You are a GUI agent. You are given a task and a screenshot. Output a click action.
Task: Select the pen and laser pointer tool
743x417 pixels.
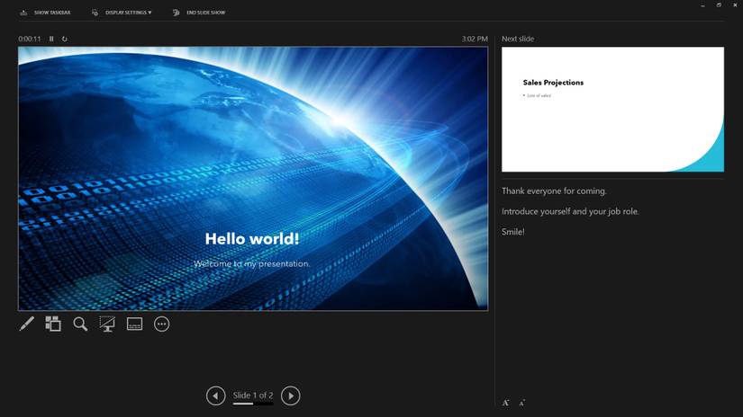click(x=26, y=324)
